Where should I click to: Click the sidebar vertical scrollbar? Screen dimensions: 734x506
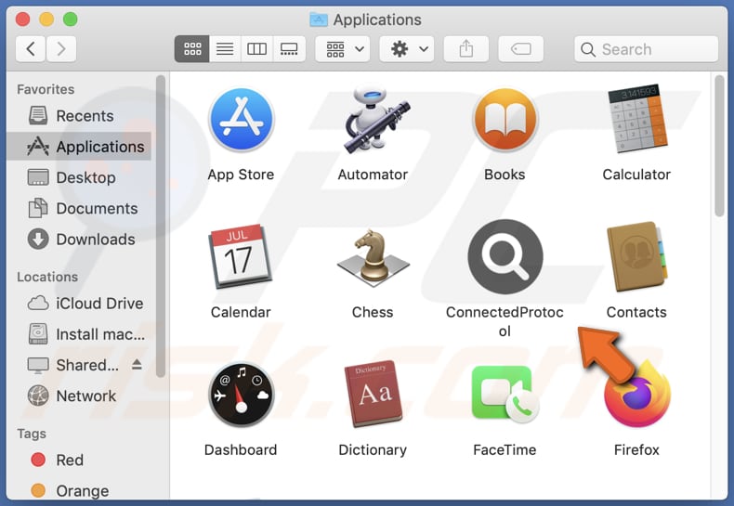[x=161, y=227]
